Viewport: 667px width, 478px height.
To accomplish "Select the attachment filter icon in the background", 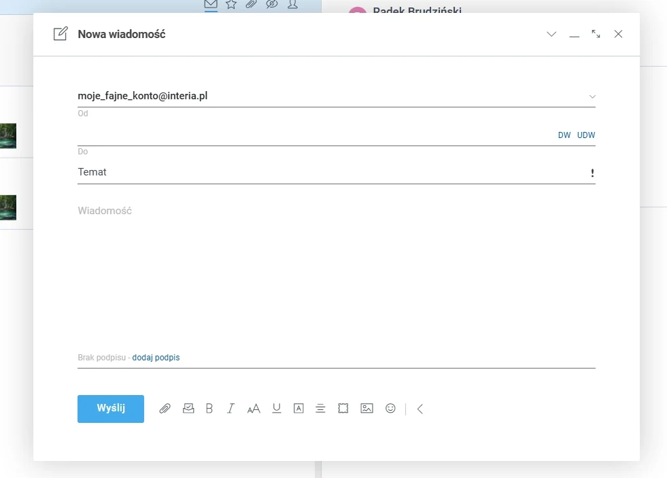I will (x=252, y=5).
